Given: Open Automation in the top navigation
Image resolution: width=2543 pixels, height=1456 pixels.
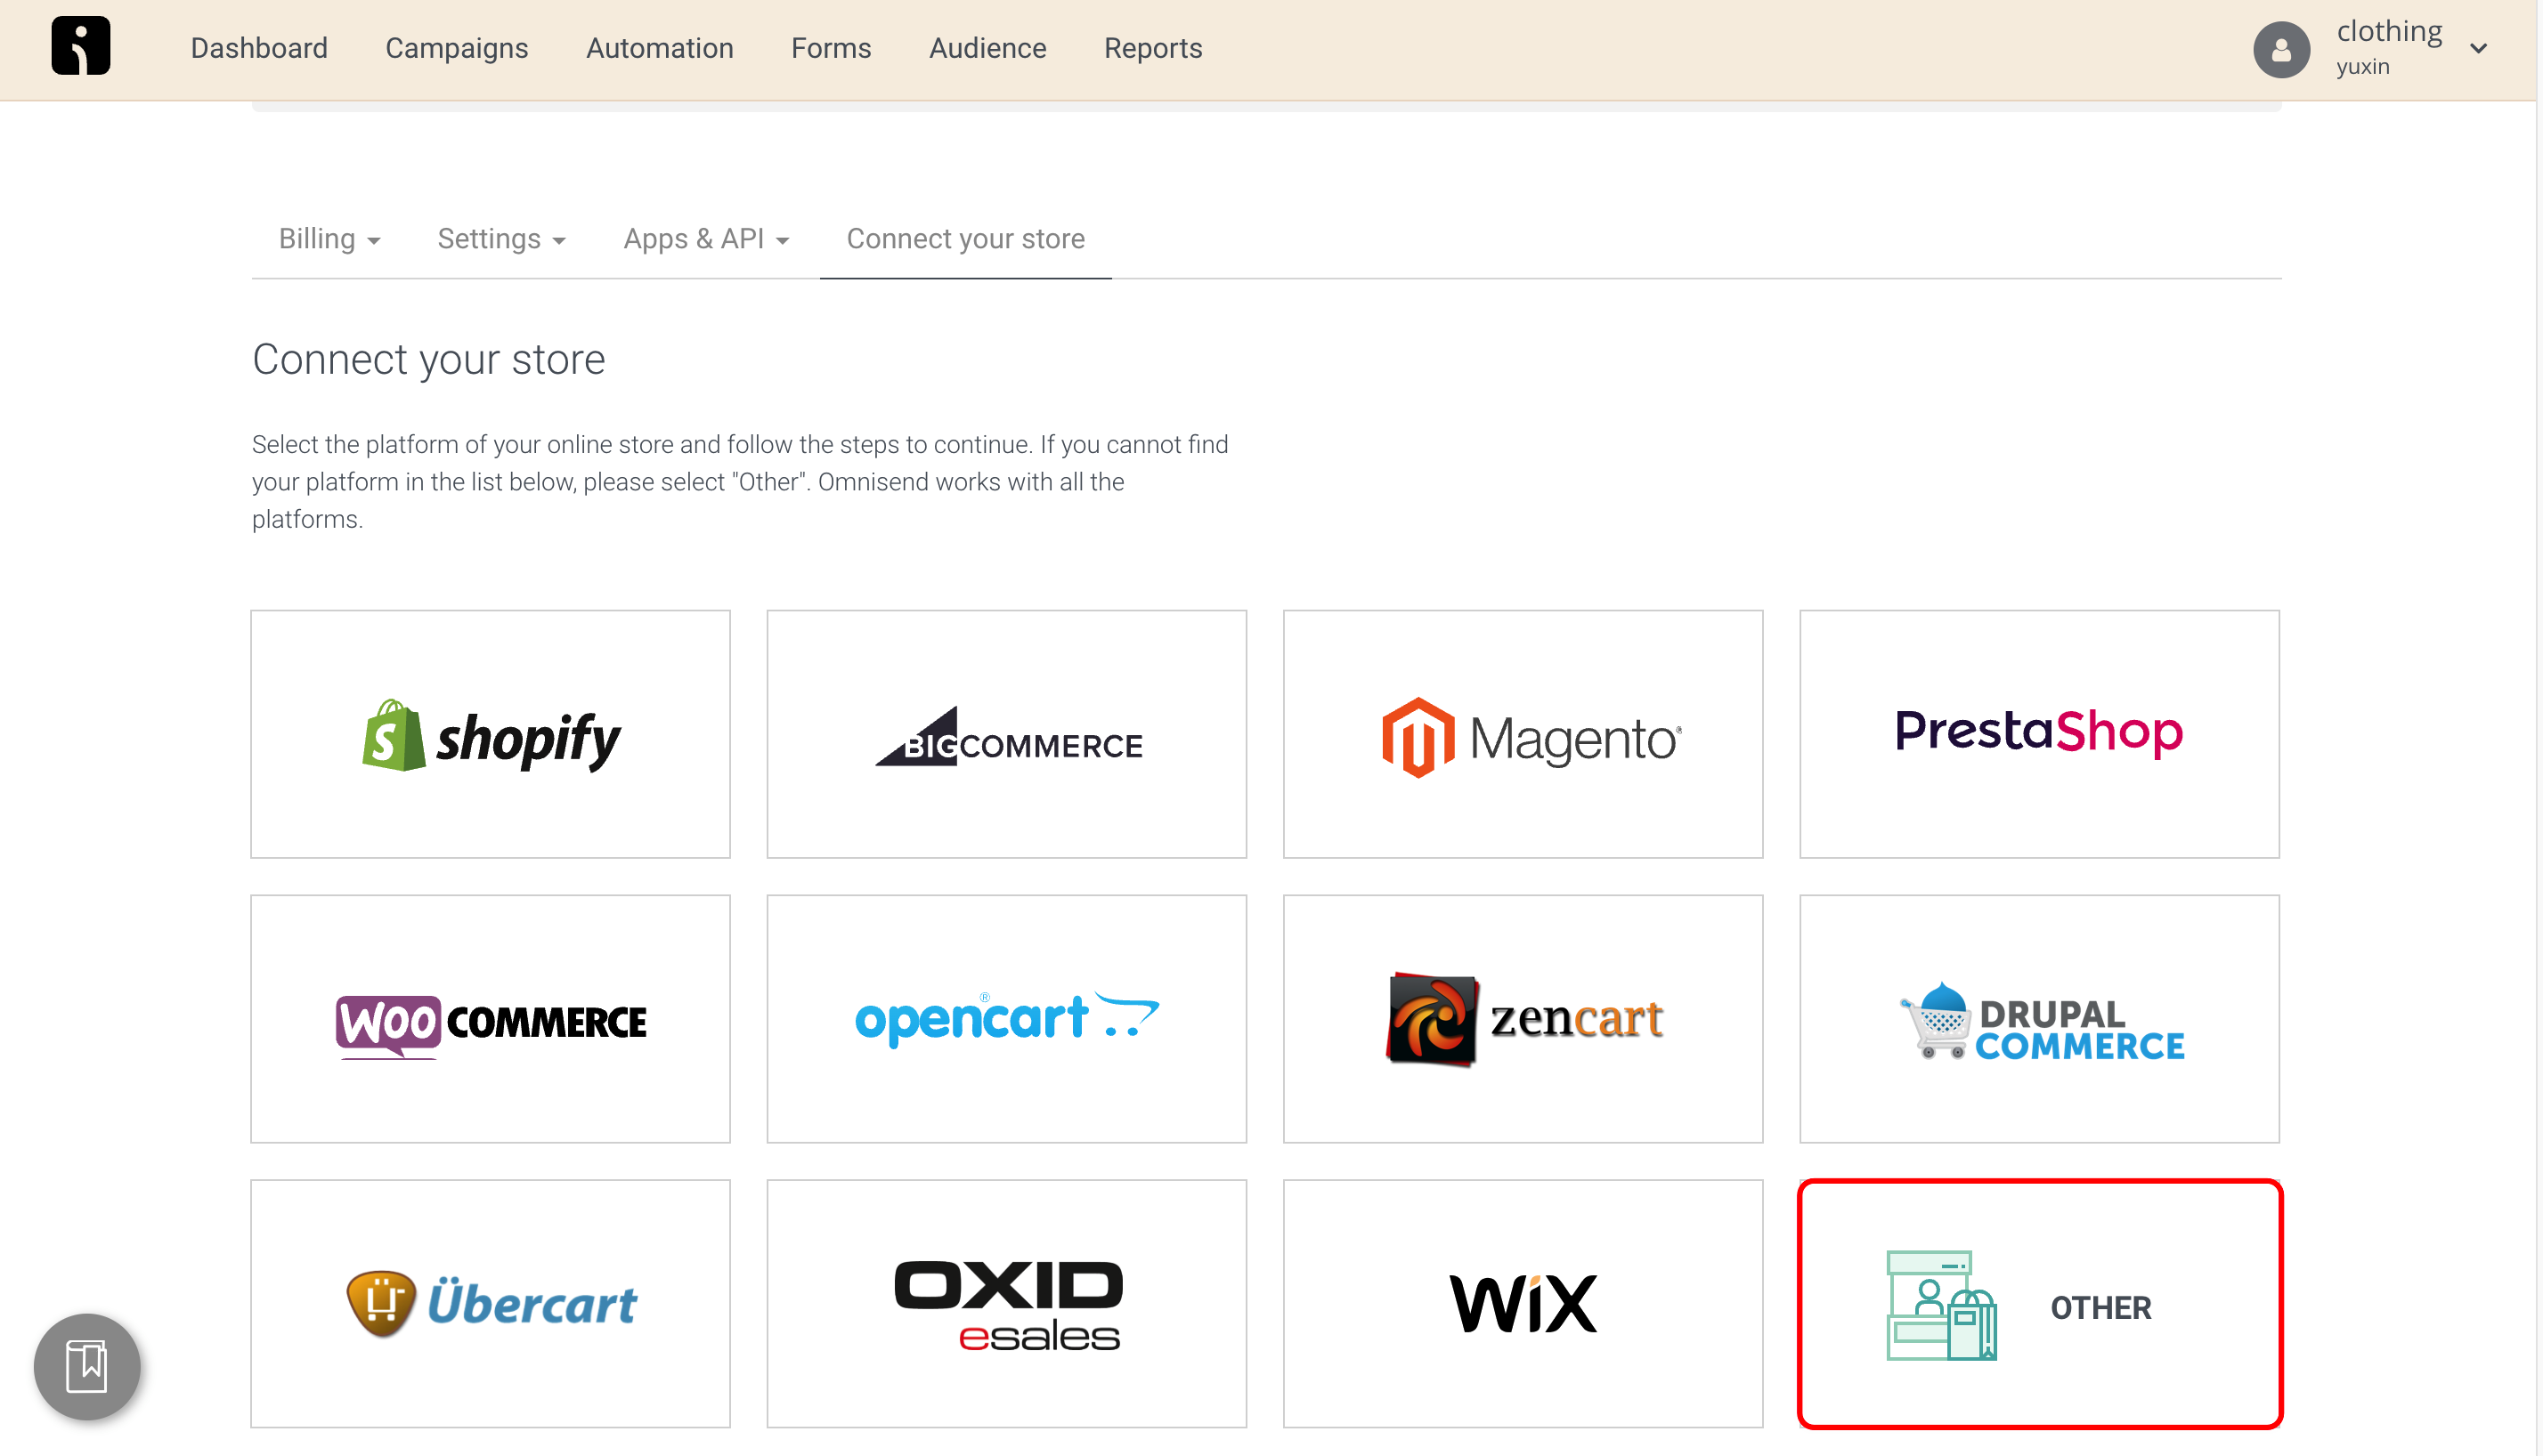Looking at the screenshot, I should click(659, 48).
